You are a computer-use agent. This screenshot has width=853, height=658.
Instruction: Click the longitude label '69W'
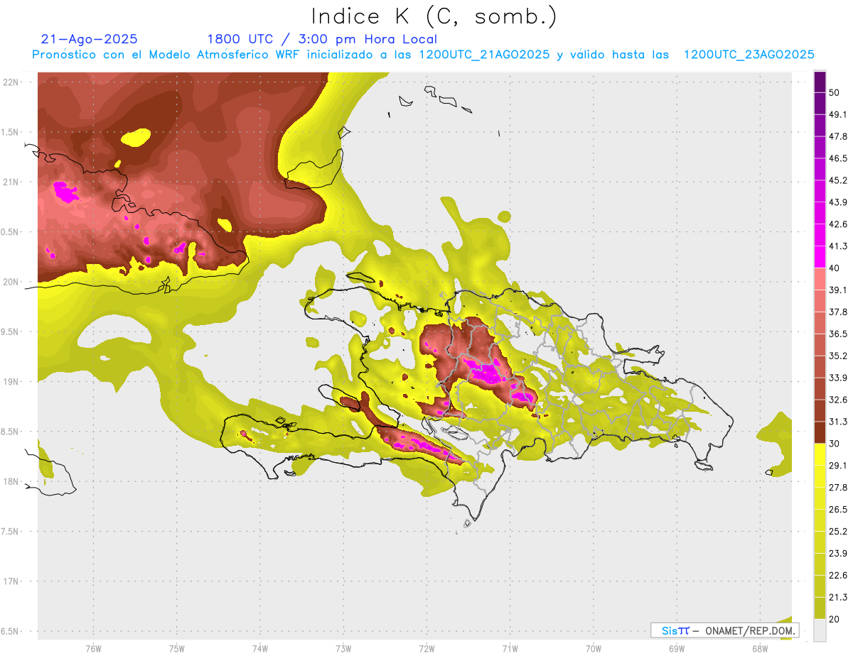click(677, 648)
